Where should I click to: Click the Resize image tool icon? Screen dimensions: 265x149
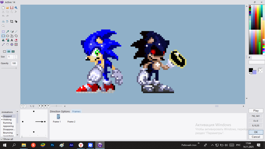[x=3, y=44]
